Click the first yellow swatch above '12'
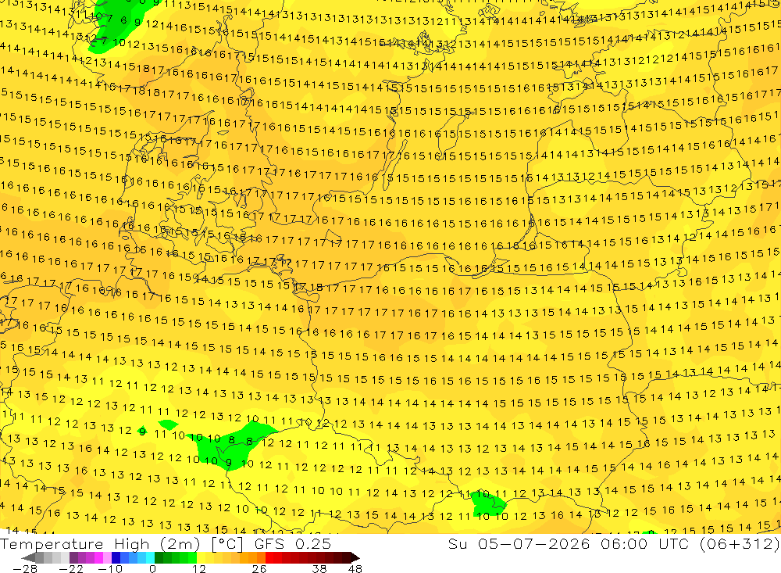Image resolution: width=781 pixels, height=573 pixels. click(x=201, y=557)
